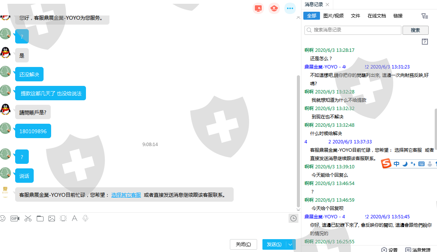This screenshot has width=437, height=252.
Task: Click the 搜索消息记录 search field
Action: pos(353,30)
